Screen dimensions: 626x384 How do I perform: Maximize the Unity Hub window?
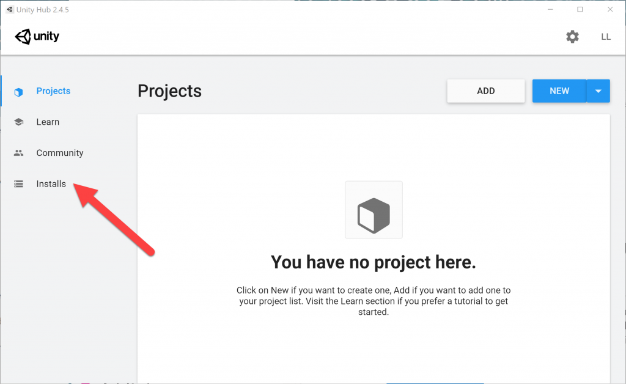(580, 10)
